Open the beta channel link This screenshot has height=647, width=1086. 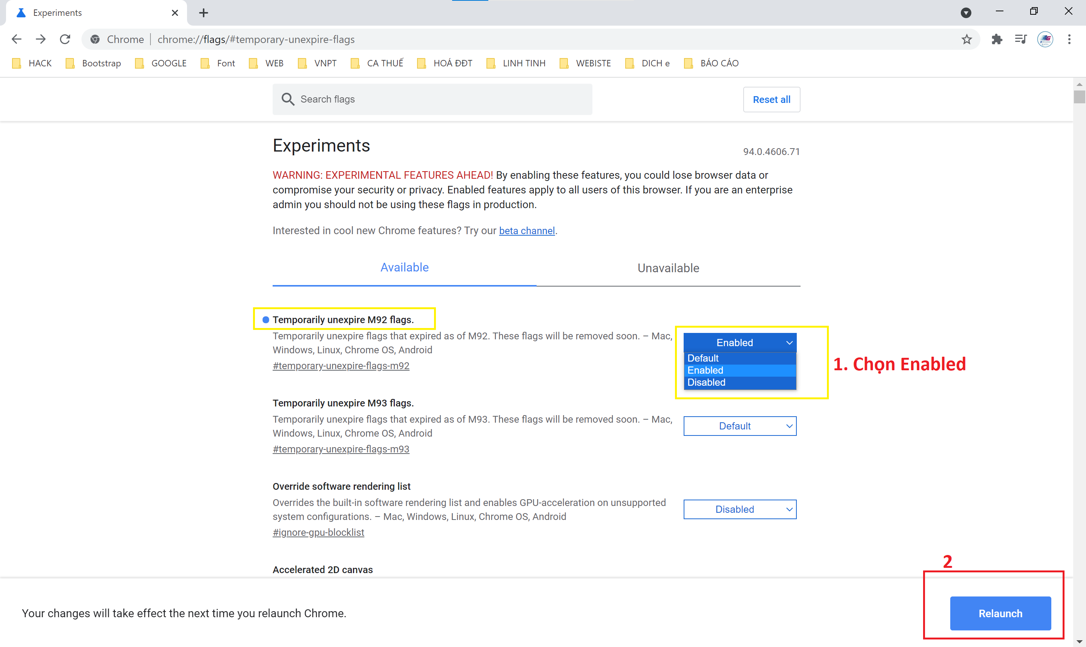point(526,231)
